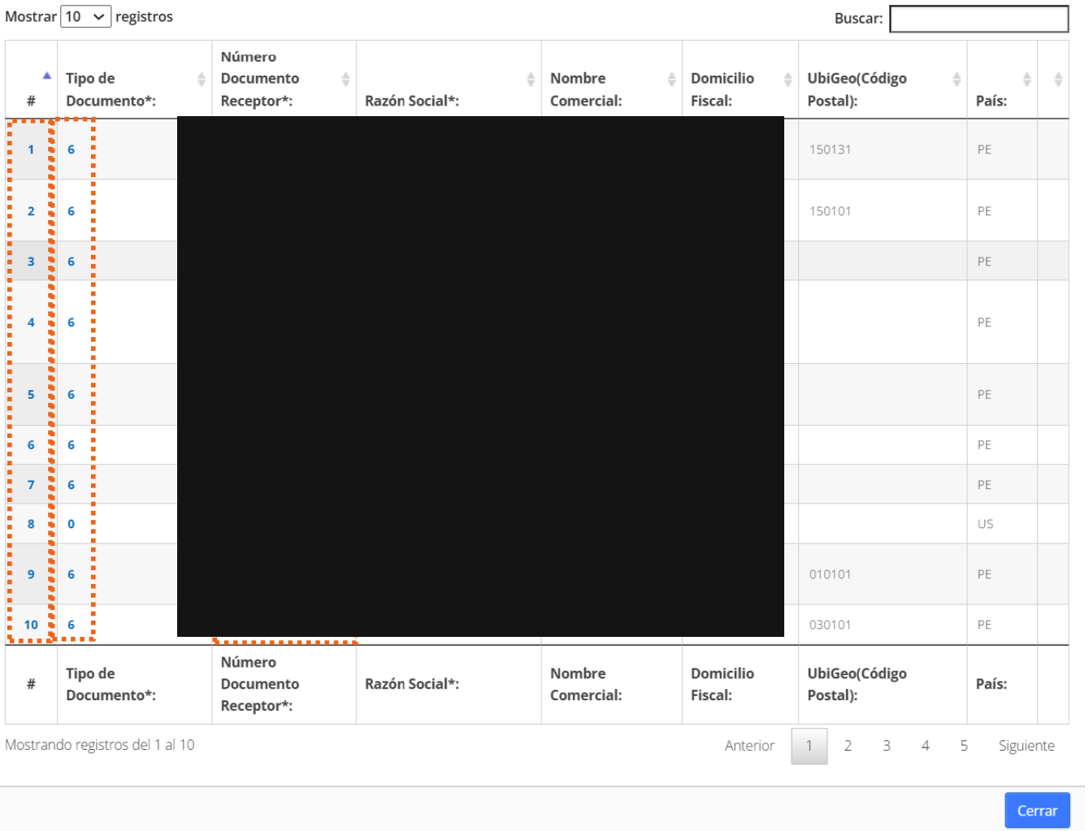This screenshot has height=831, width=1089.
Task: Sort by Número Documento Receptor column arrows
Action: coord(345,79)
